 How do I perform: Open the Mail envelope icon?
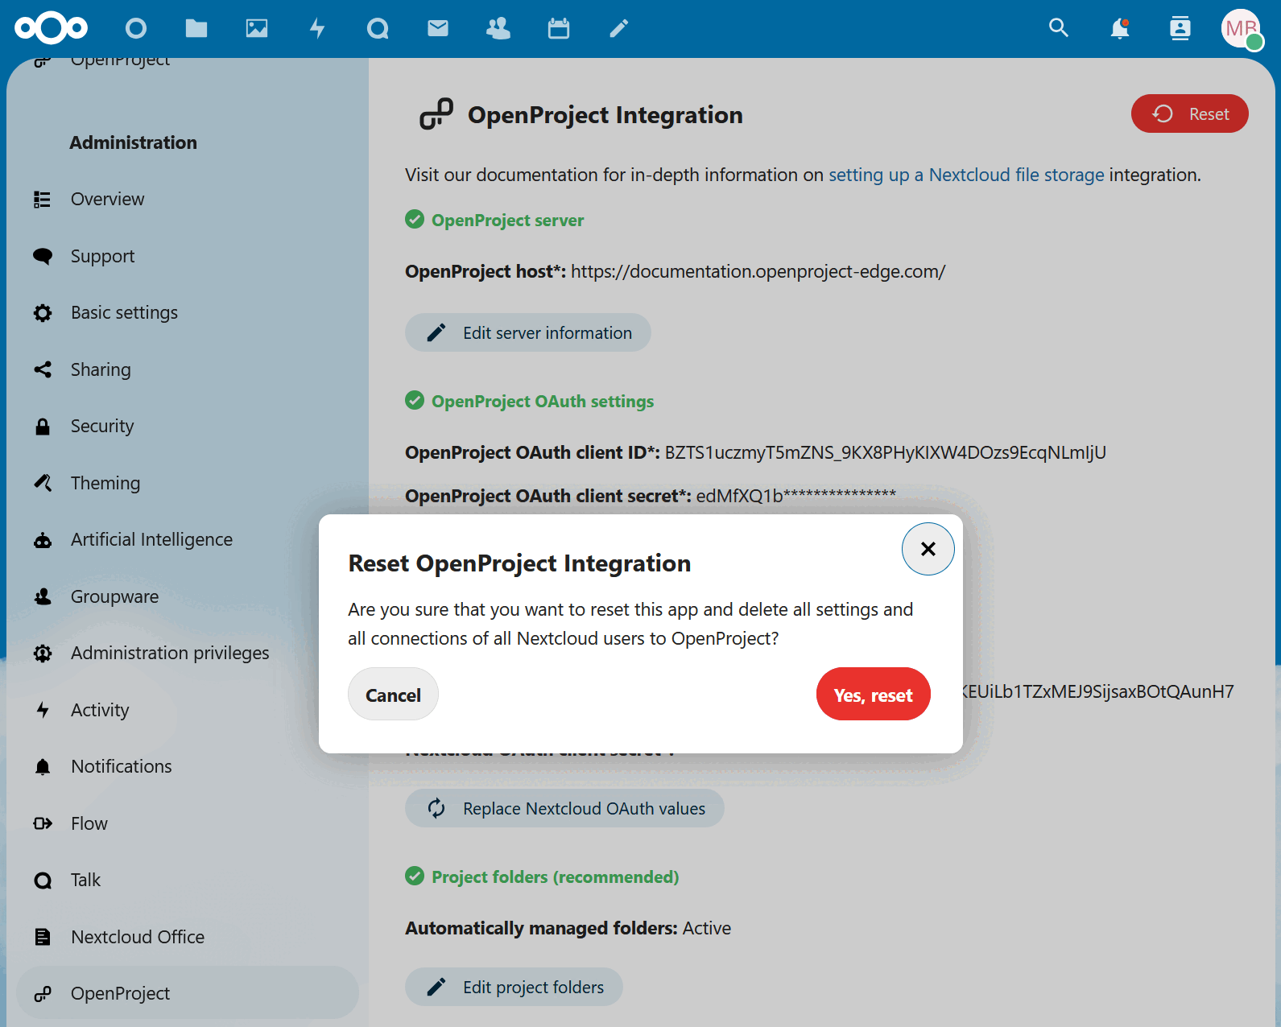[x=438, y=29]
